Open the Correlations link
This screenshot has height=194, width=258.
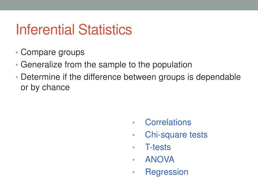[x=168, y=122]
